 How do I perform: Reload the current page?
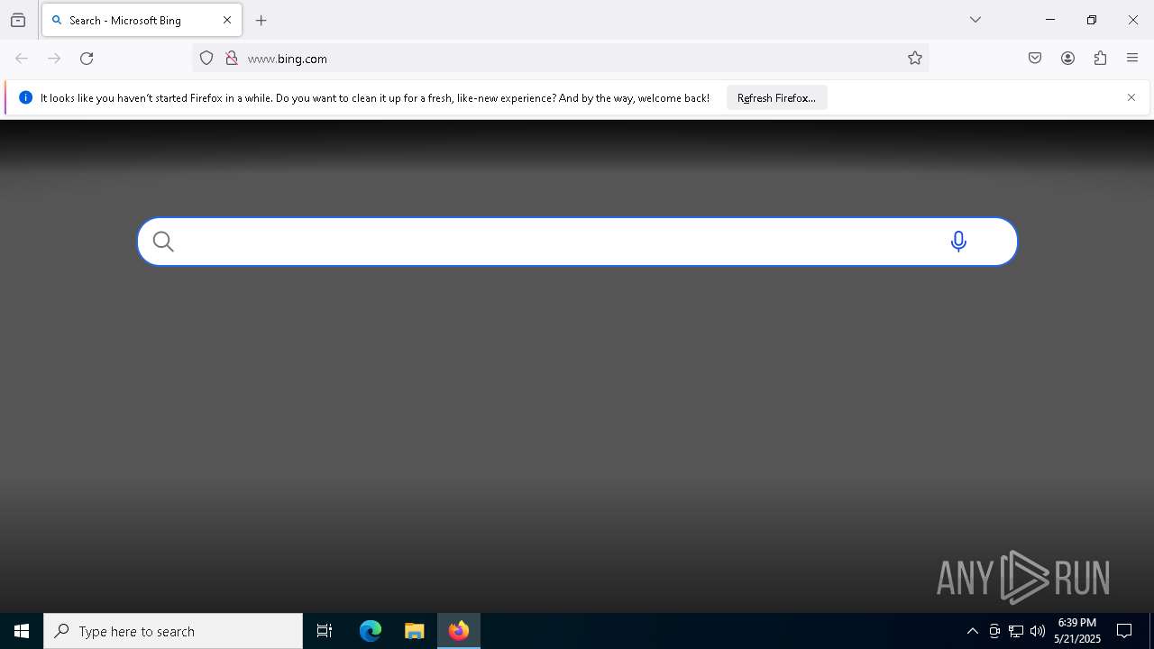(x=87, y=59)
